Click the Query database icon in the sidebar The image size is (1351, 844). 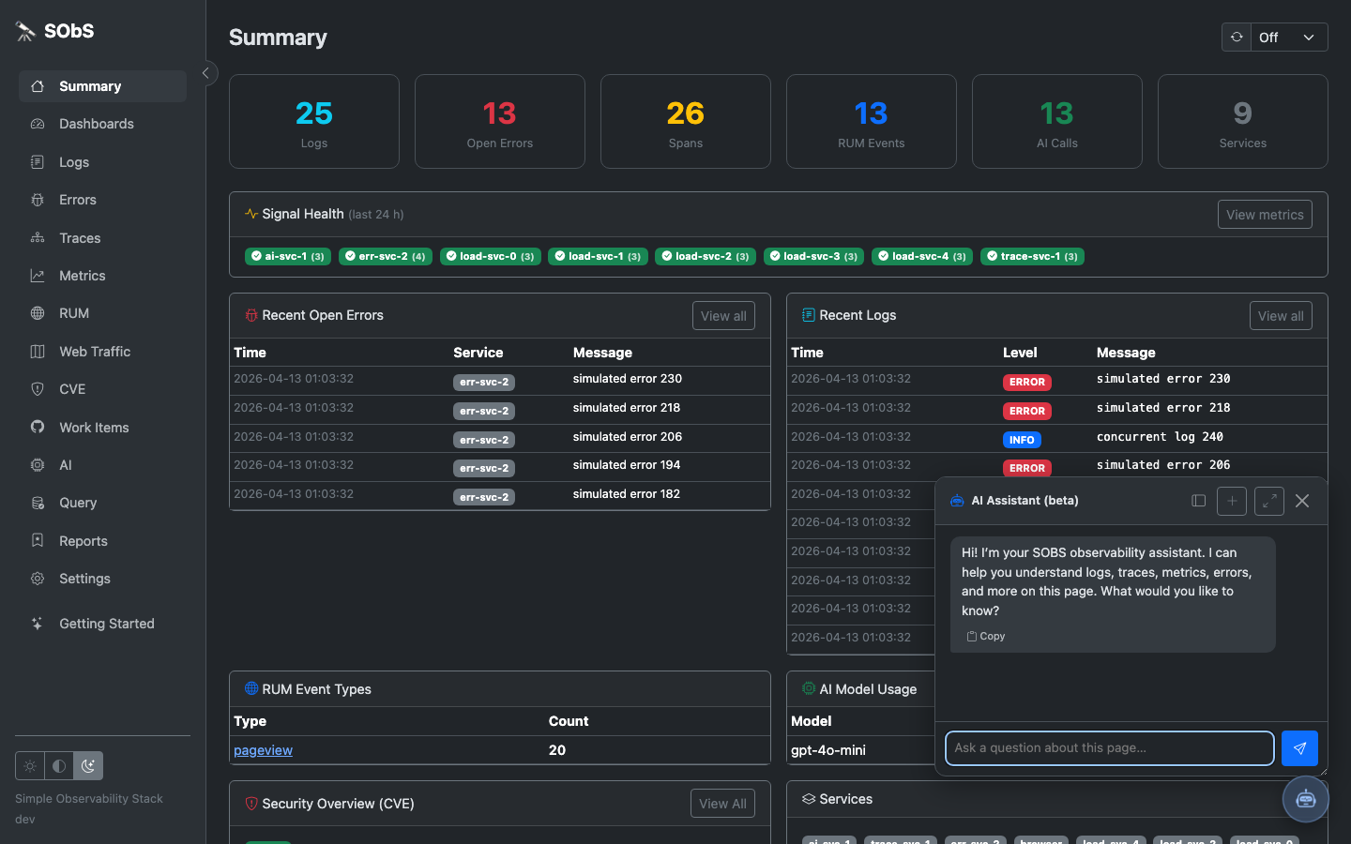click(38, 503)
